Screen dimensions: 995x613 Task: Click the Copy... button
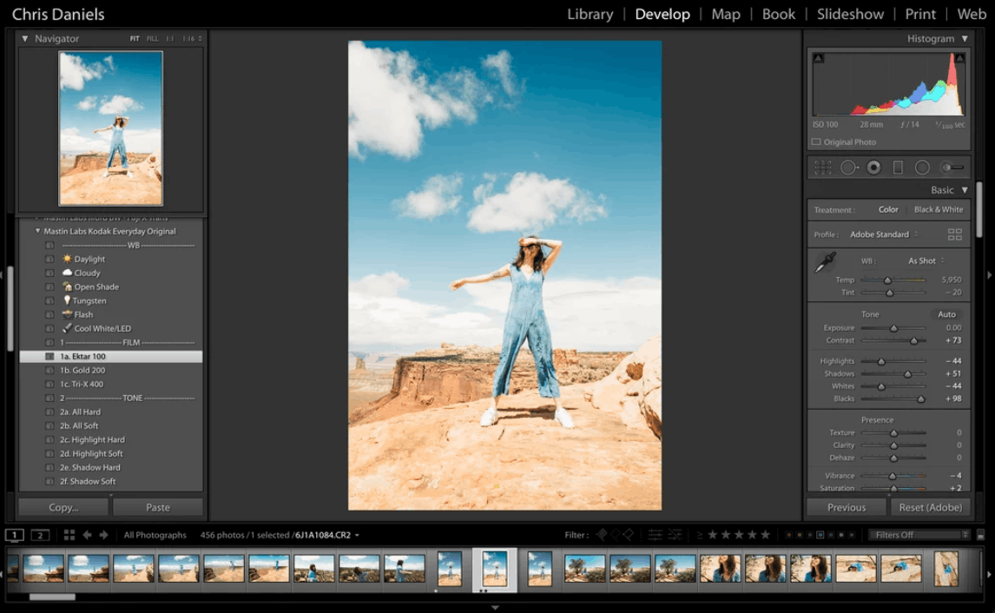pos(63,507)
